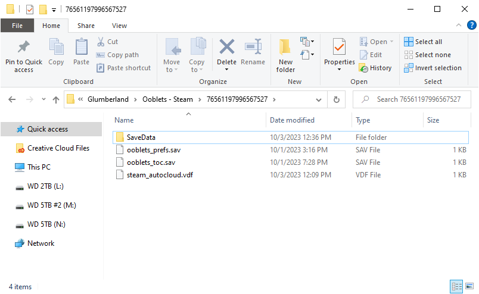This screenshot has height=294, width=479.
Task: Switch to the Home ribbon tab
Action: tap(51, 26)
